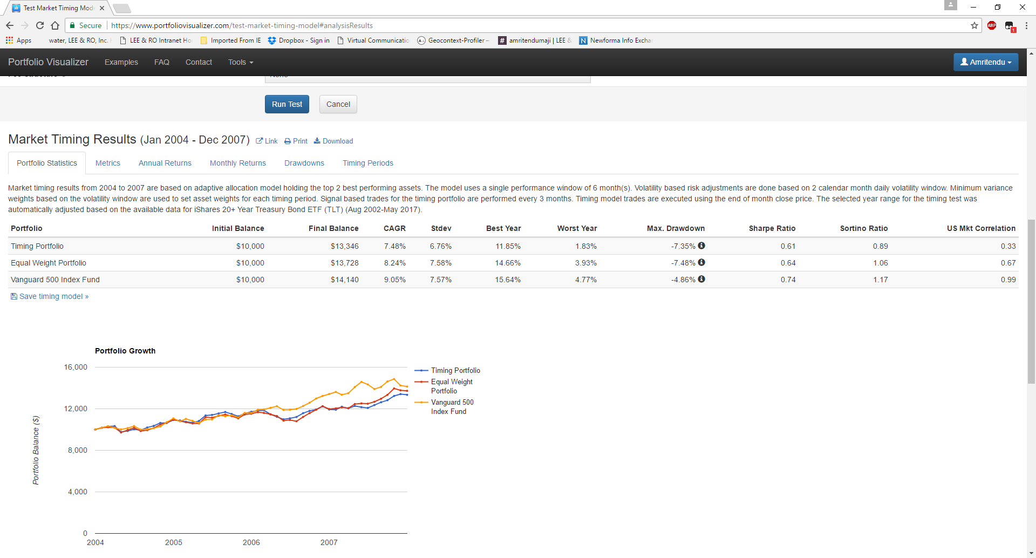Click the Link to results

point(267,141)
